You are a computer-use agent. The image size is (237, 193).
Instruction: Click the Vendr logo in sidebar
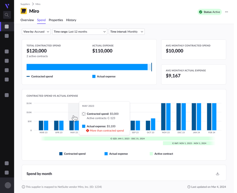pyautogui.click(x=7, y=6)
